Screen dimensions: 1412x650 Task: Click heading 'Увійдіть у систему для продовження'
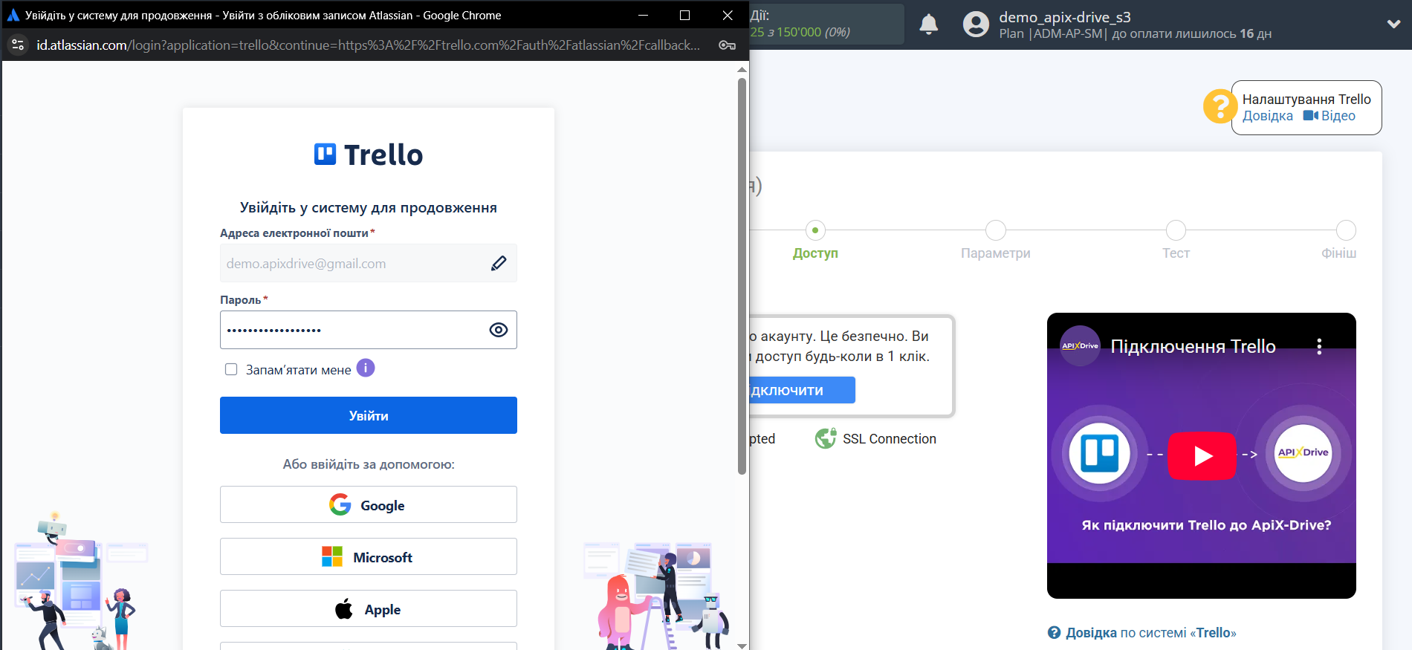369,208
